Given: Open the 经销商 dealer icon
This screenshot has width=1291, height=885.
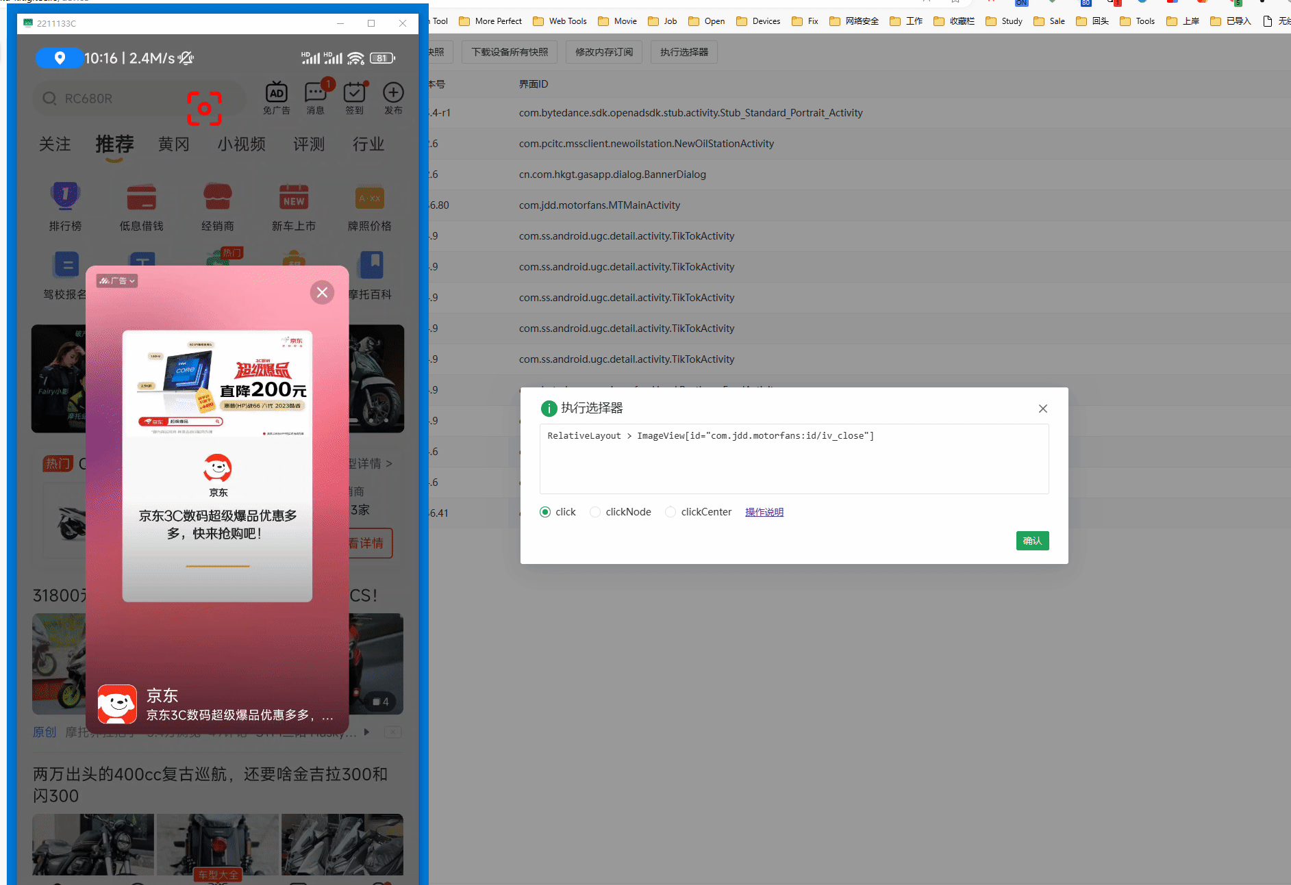Looking at the screenshot, I should coord(218,207).
